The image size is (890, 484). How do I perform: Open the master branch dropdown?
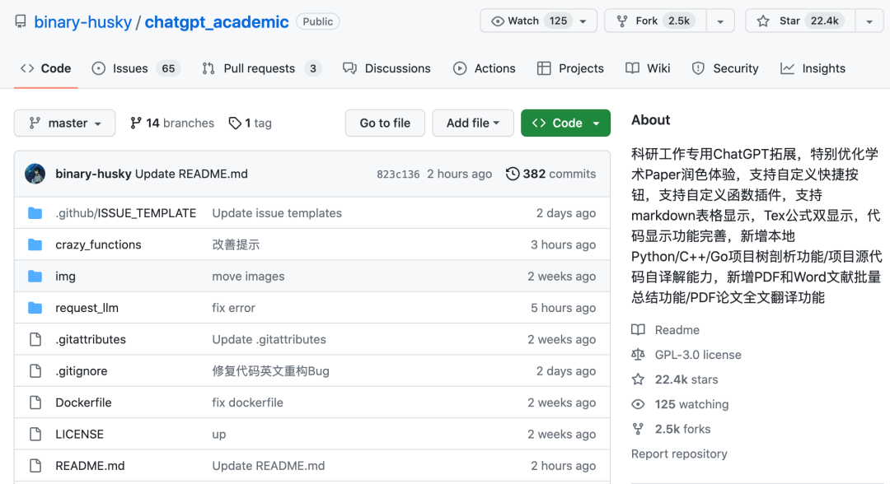65,123
